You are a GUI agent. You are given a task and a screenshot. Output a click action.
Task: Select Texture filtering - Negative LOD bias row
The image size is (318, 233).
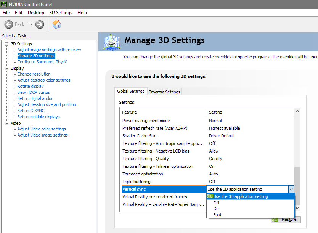[x=208, y=151]
